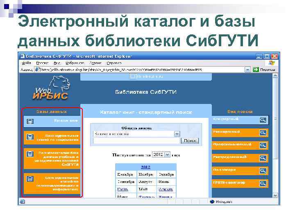Click the Апрель link in arrivals table
The image size is (295, 221).
(x=166, y=189)
